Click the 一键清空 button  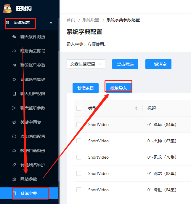click(x=158, y=64)
